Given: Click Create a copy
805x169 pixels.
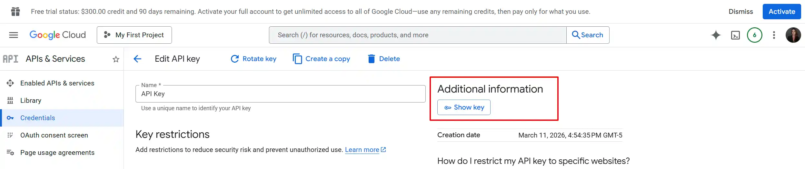Looking at the screenshot, I should click(x=321, y=59).
